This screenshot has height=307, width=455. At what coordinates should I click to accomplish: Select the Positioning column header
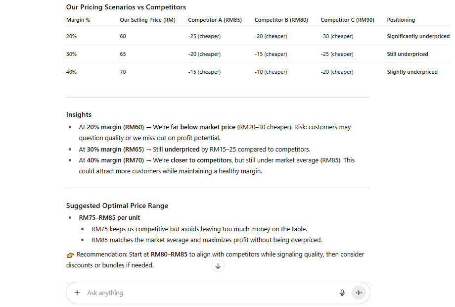[x=401, y=20]
